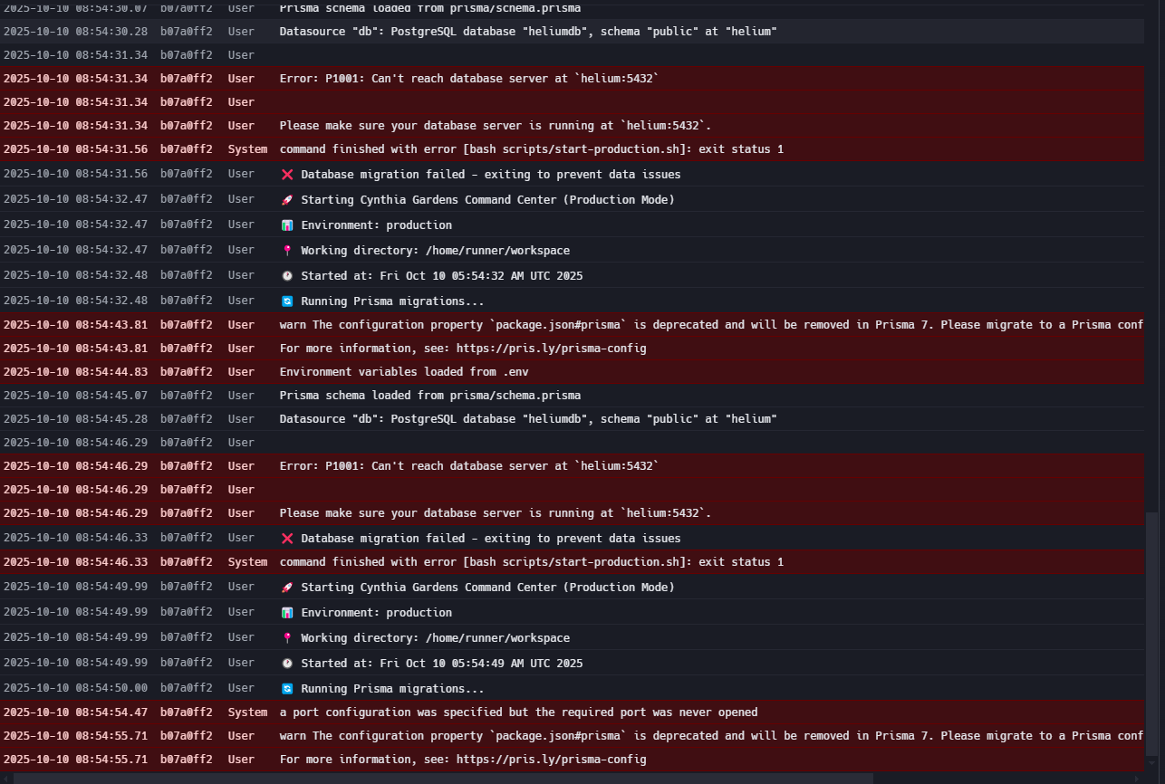
Task: Click the red X icon at 08:54:31.56
Action: click(287, 175)
